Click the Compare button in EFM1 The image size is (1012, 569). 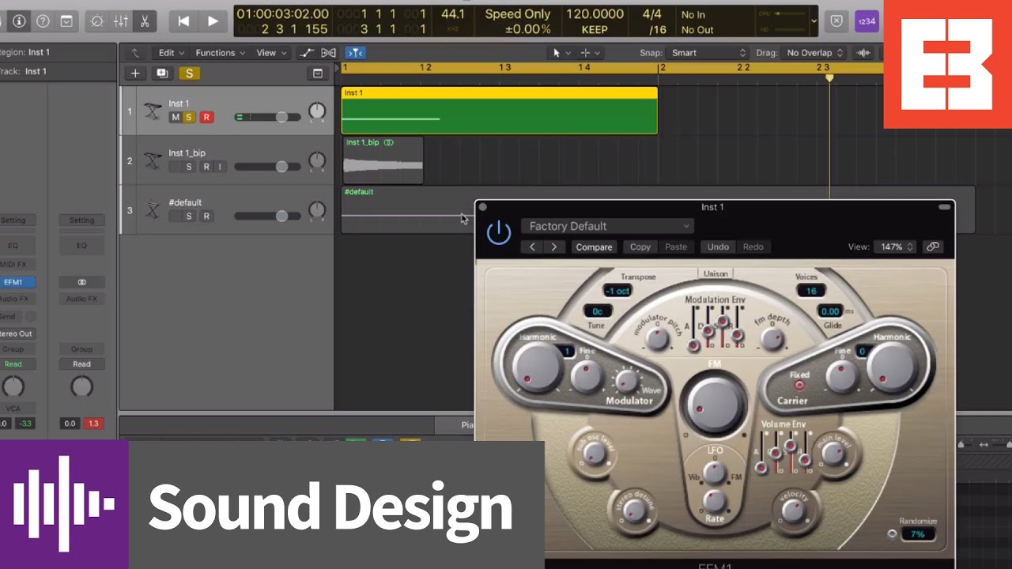tap(594, 247)
